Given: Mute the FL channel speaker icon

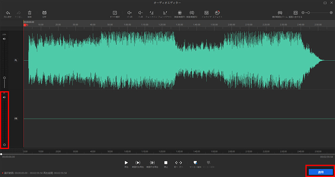Looking at the screenshot, I should click(x=4, y=39).
